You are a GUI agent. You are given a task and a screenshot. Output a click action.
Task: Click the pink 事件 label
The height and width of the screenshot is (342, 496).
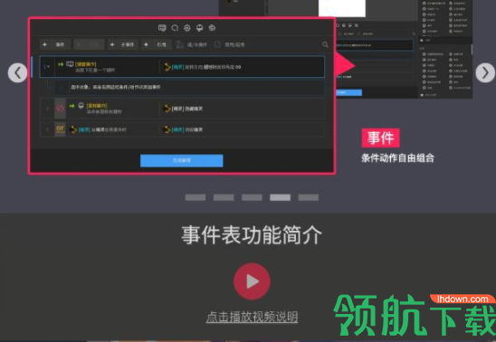(380, 138)
